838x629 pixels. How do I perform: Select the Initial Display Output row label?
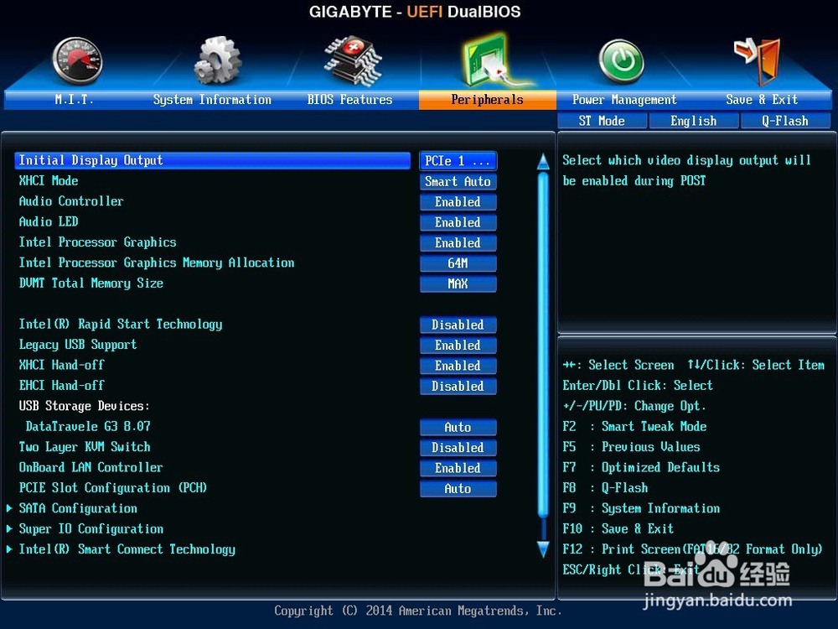tap(91, 160)
